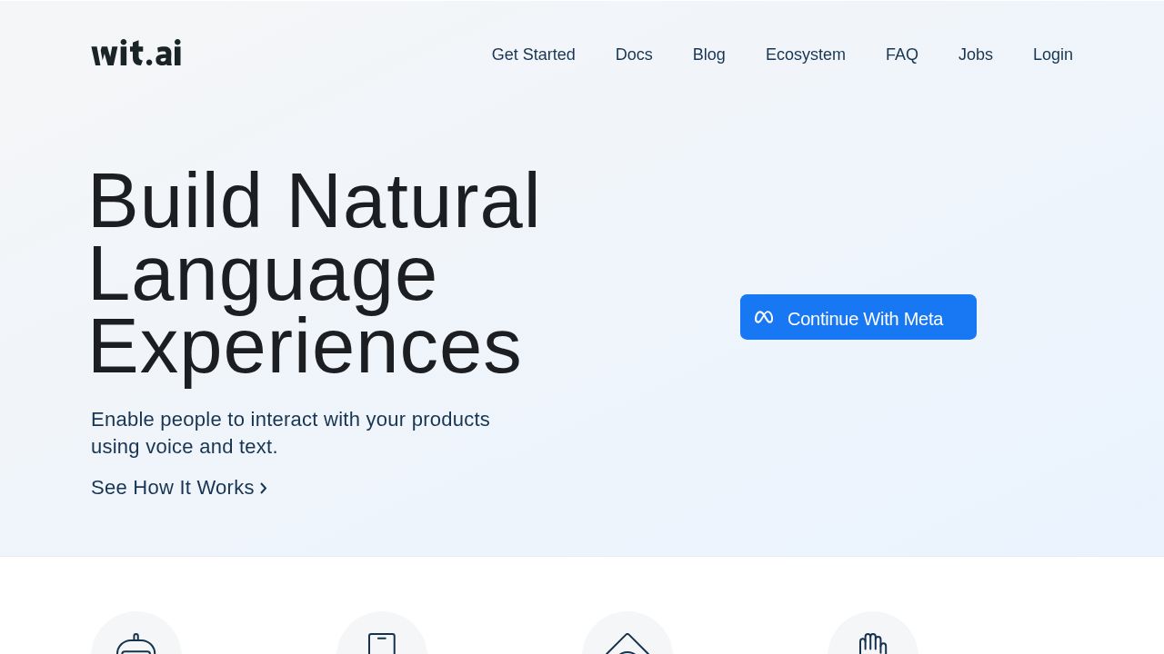The height and width of the screenshot is (654, 1164).
Task: Click the Build Natural Language Experiences heading
Action: (315, 272)
